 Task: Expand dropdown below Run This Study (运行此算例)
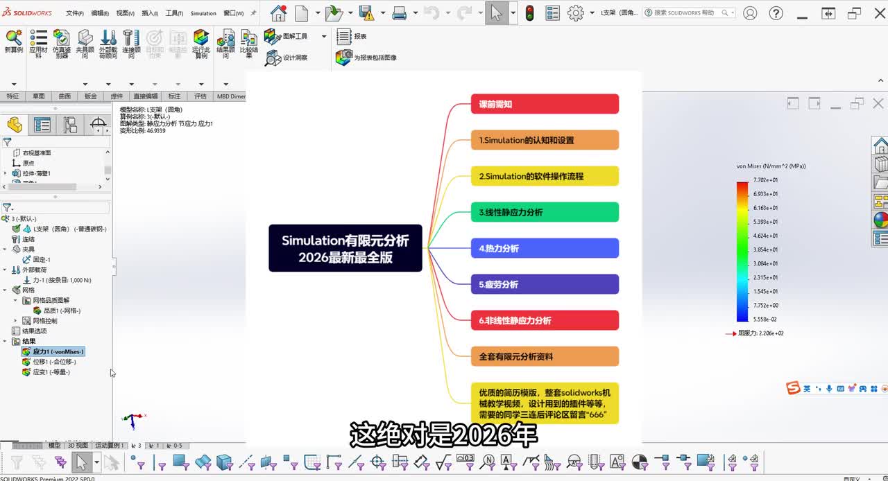click(201, 83)
